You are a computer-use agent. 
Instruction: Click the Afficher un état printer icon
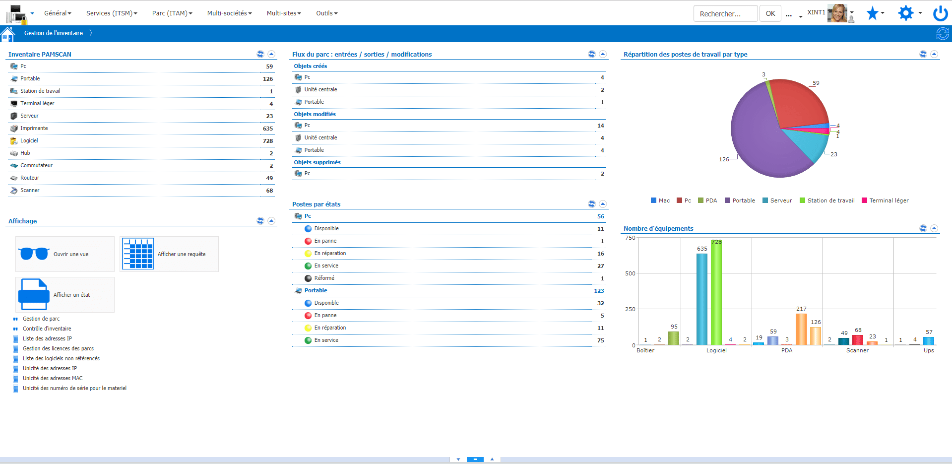(x=34, y=294)
